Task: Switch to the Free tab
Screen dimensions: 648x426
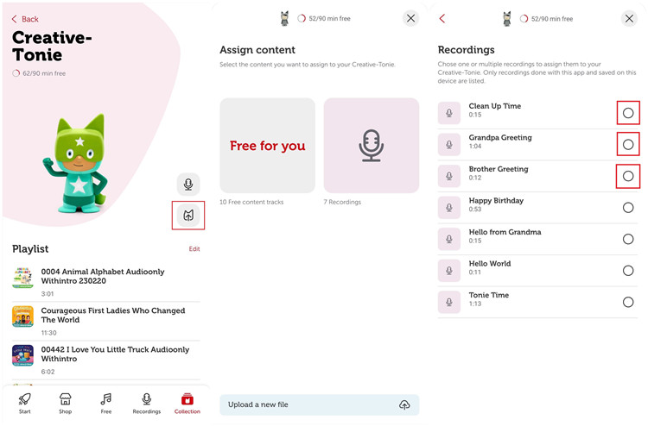Action: pyautogui.click(x=106, y=404)
